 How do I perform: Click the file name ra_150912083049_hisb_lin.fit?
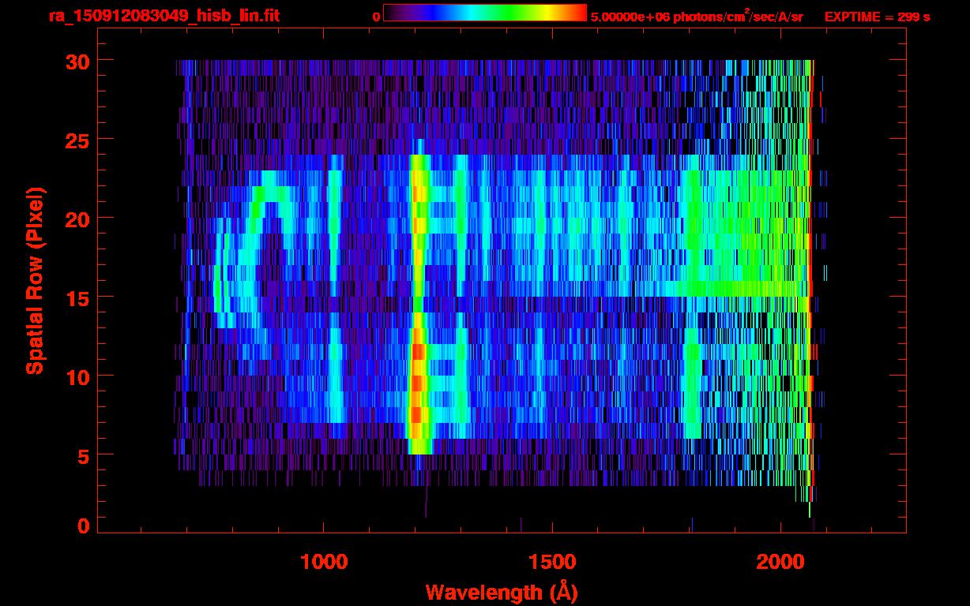(164, 16)
